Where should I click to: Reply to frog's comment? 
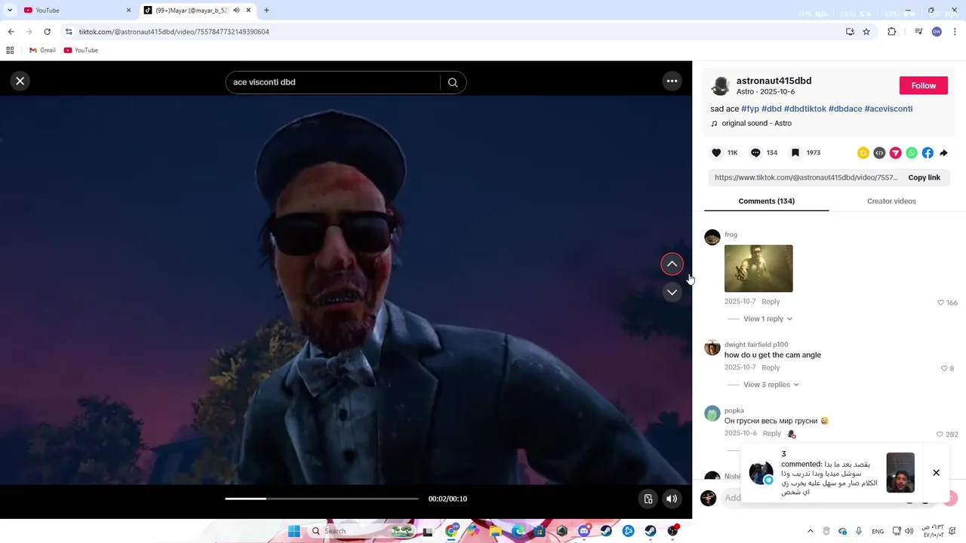(x=771, y=302)
